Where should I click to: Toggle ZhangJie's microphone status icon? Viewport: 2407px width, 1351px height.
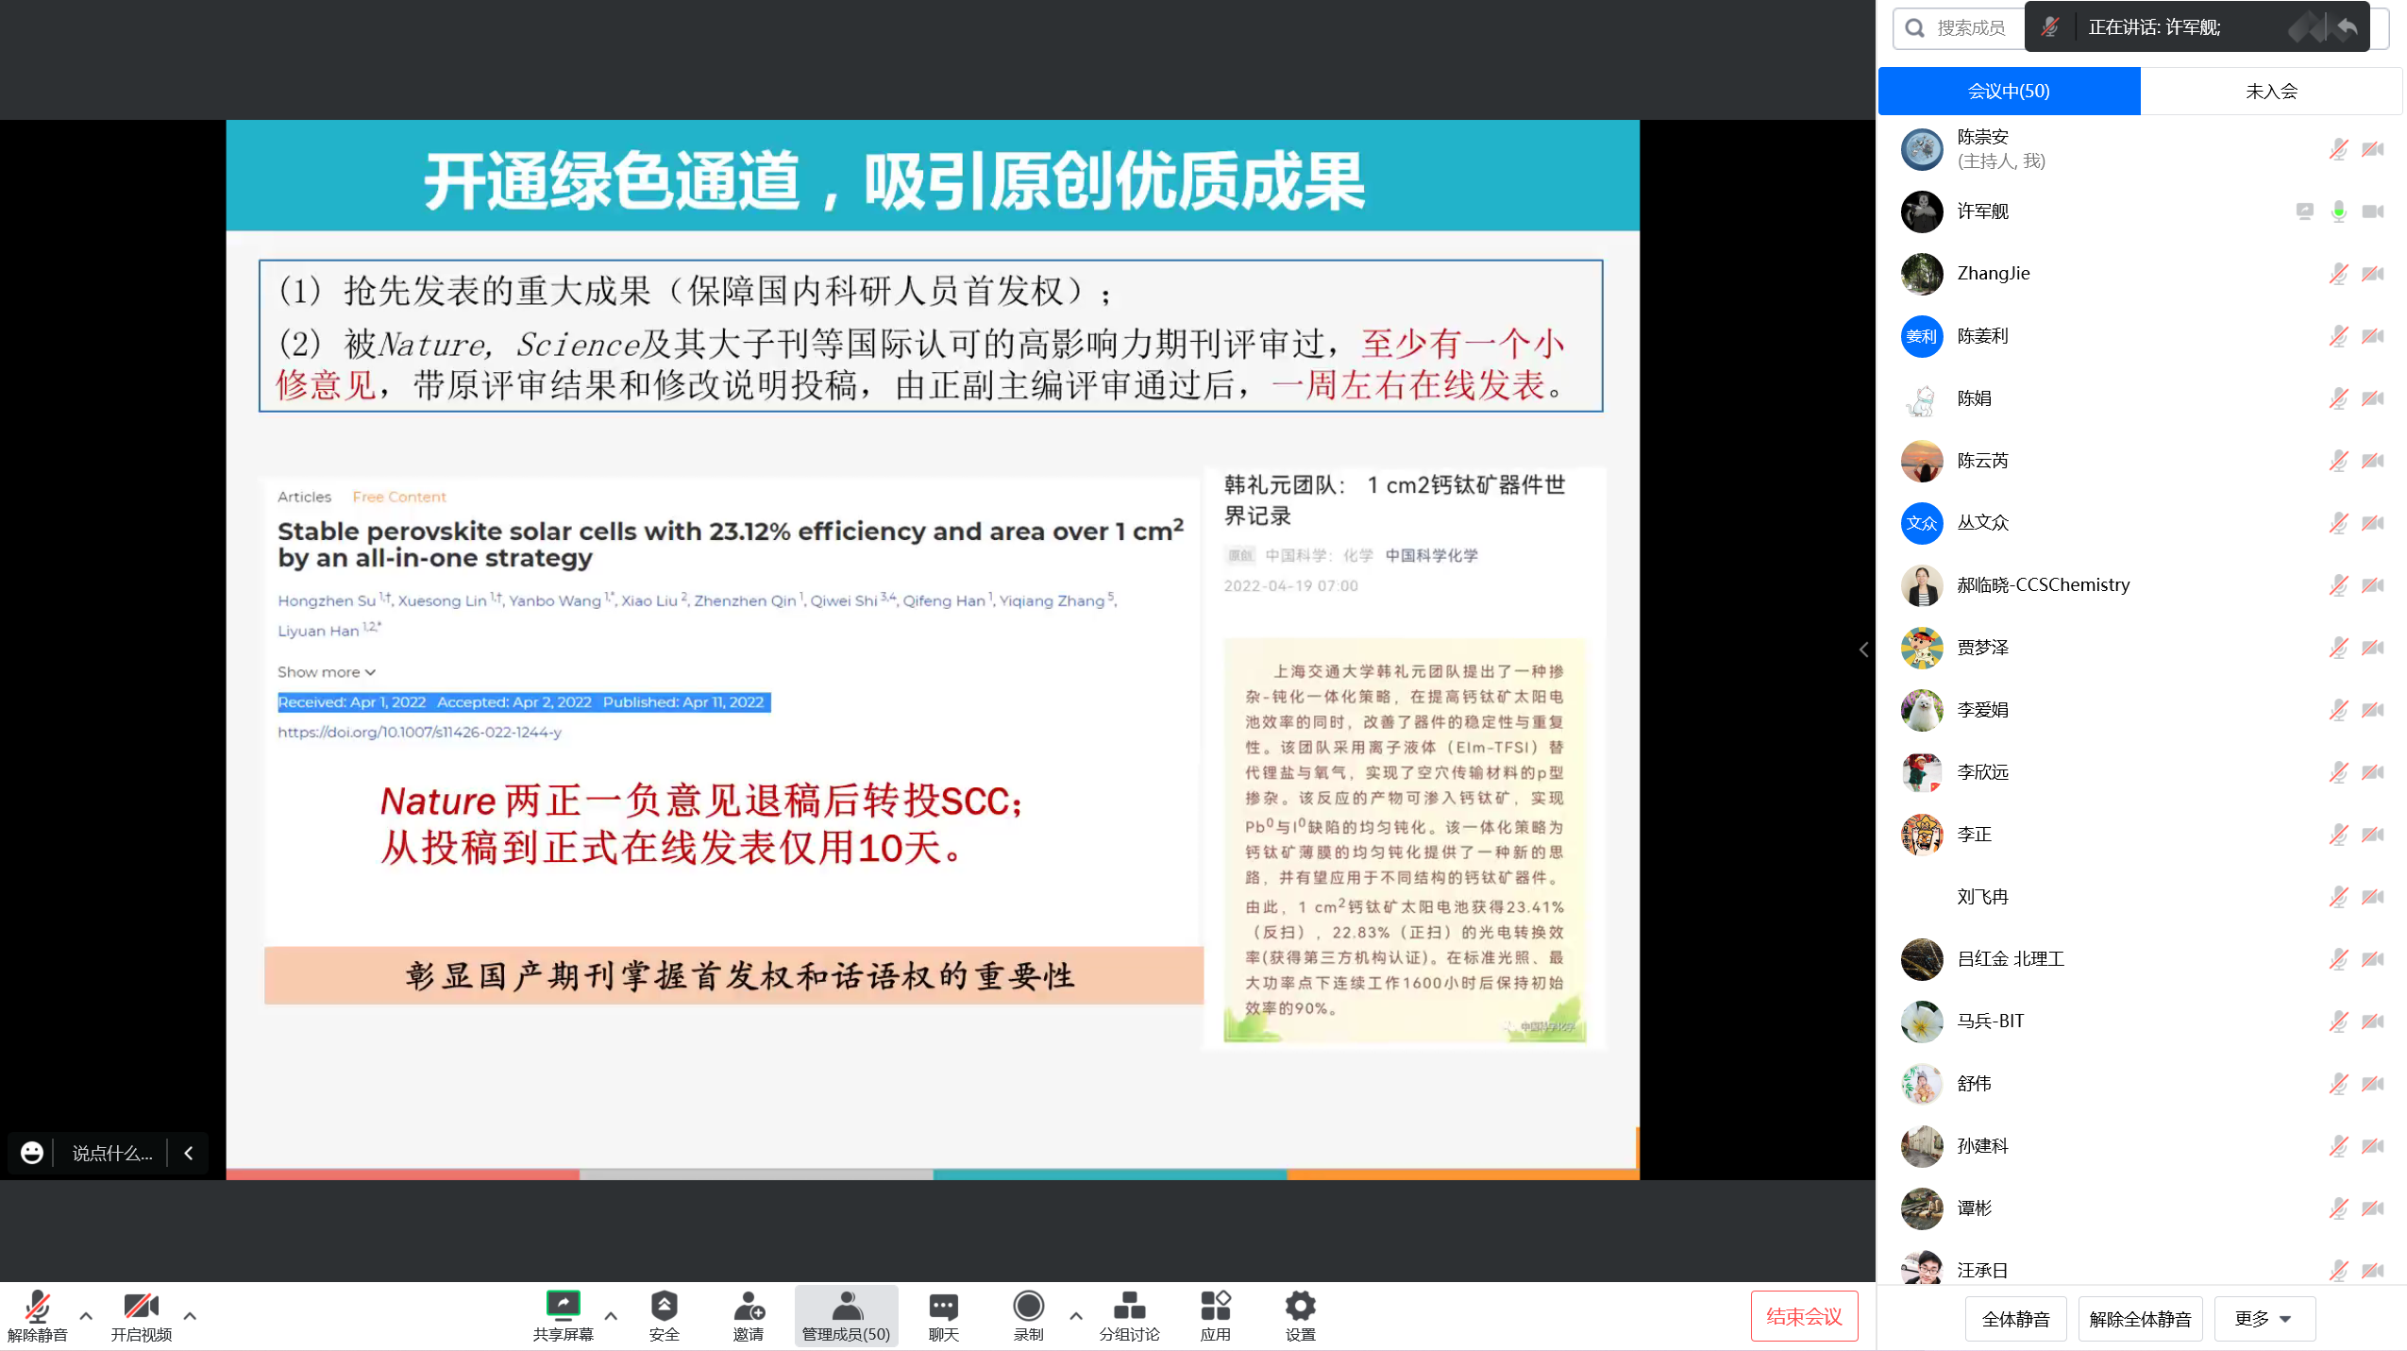coord(2339,274)
